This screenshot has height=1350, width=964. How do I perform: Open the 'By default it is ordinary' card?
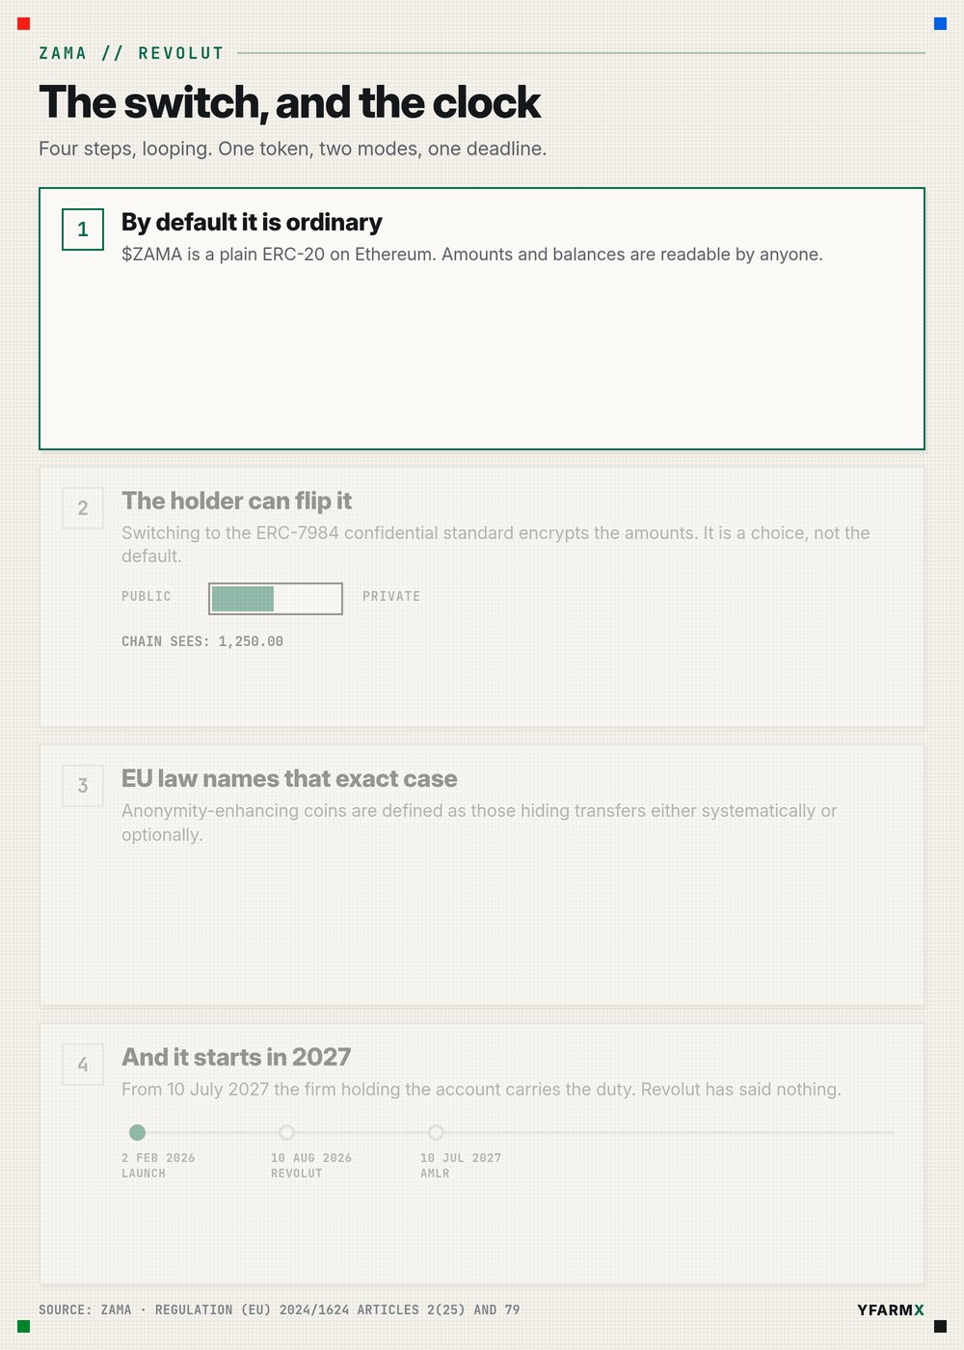(x=482, y=319)
